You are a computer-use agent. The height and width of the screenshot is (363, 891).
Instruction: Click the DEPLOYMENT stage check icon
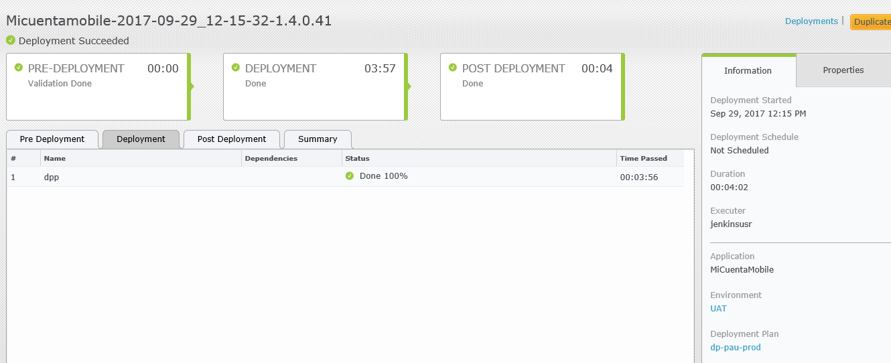click(x=236, y=68)
